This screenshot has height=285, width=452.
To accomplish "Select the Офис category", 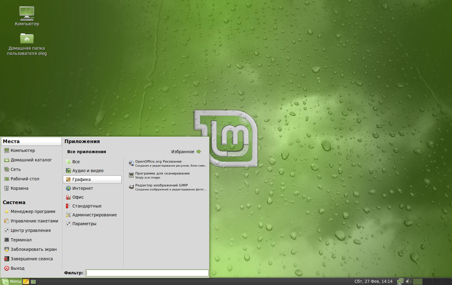I will pyautogui.click(x=92, y=197).
